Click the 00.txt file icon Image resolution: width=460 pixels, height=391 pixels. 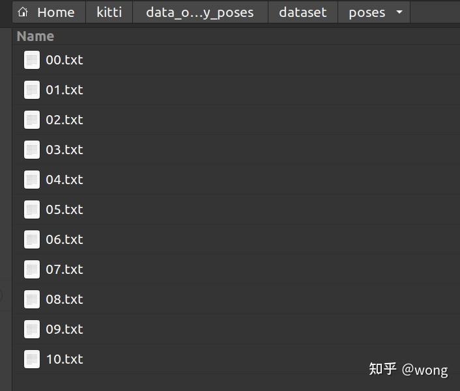pos(32,60)
